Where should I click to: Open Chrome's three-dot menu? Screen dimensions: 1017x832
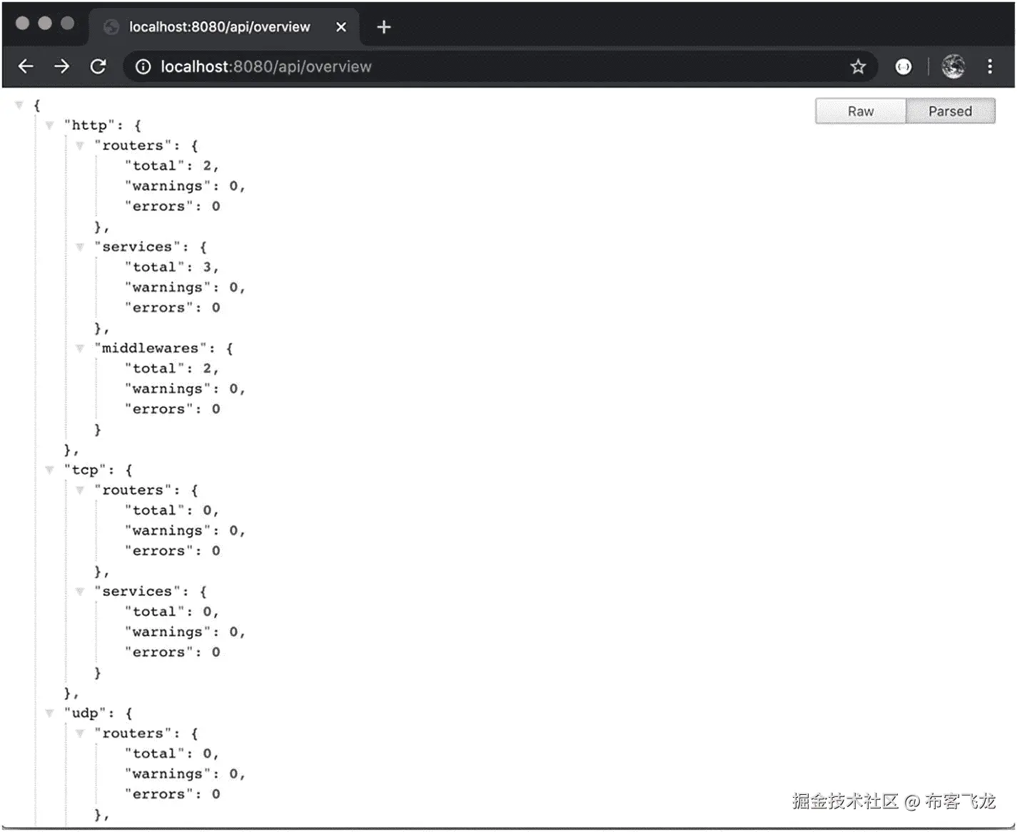point(991,66)
